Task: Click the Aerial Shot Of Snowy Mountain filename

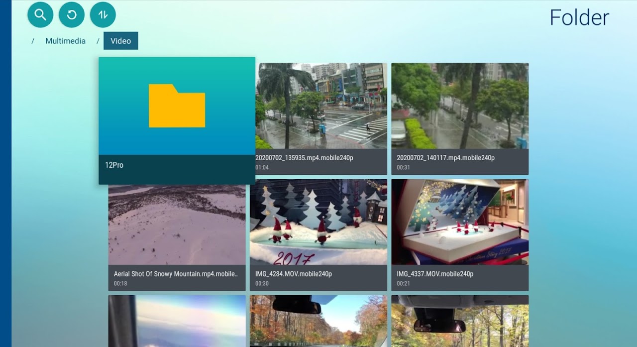Action: point(176,274)
